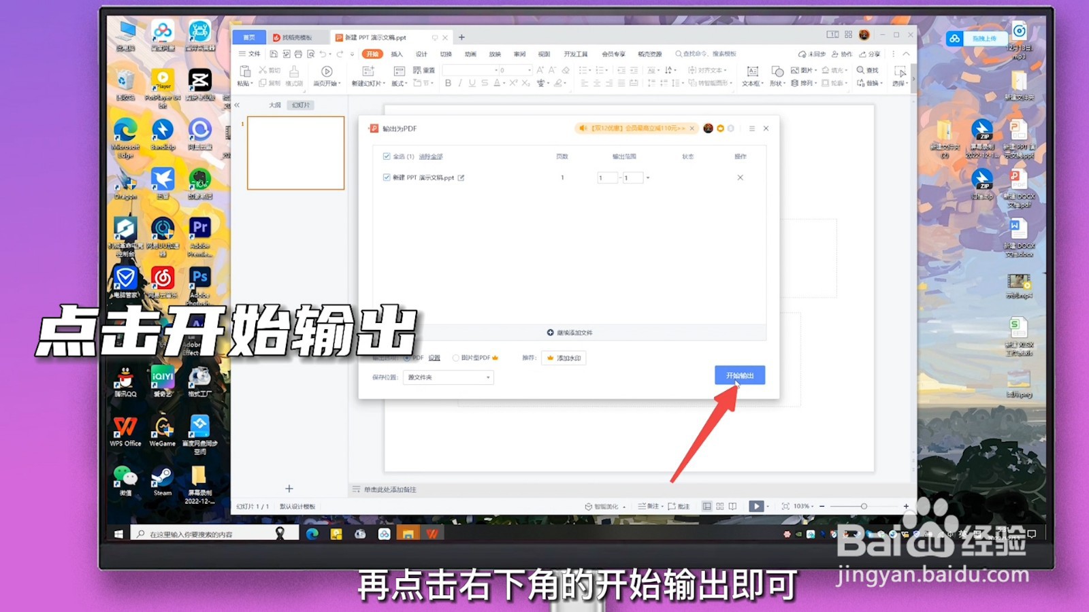1089x612 pixels.
Task: Start slideshow from status bar play button
Action: point(756,507)
